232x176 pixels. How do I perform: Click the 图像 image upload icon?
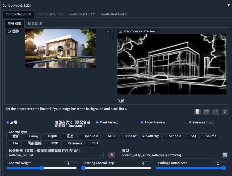pos(13,31)
